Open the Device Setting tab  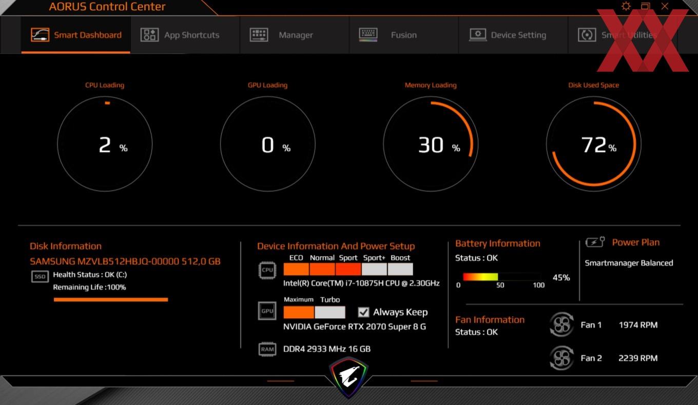point(513,35)
